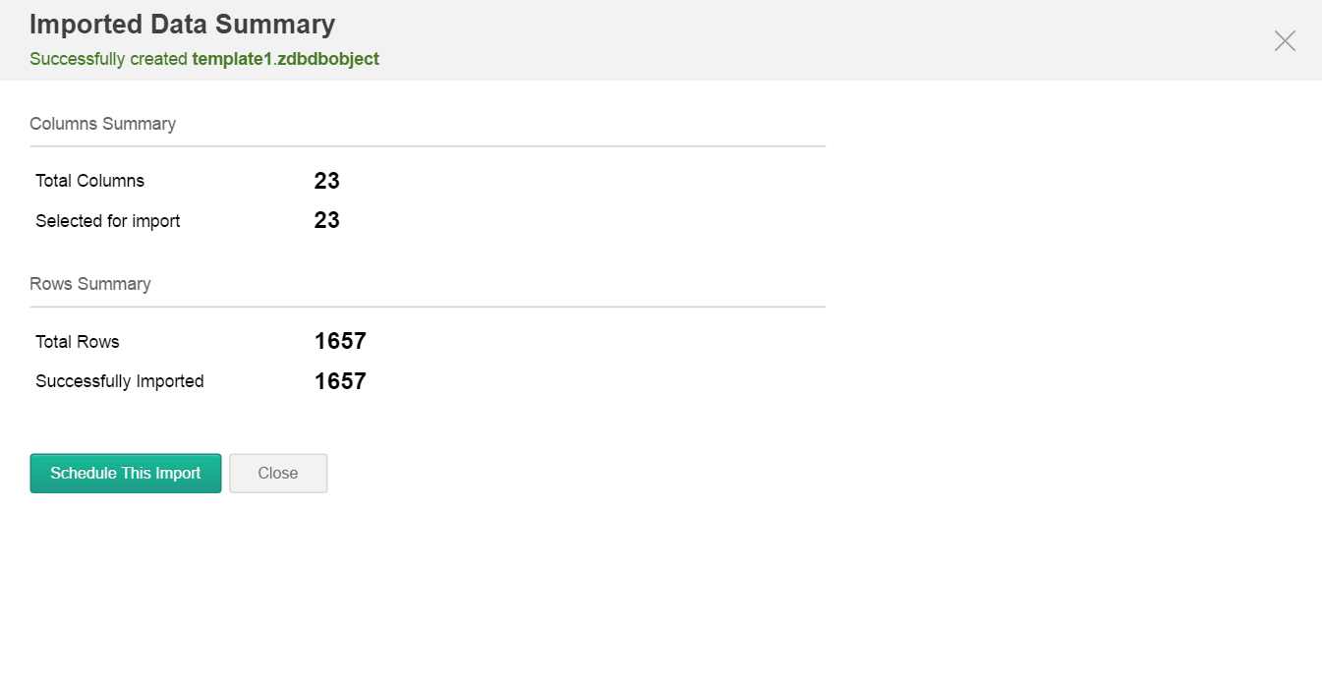
Task: Select the Rows Summary heading
Action: [x=90, y=284]
